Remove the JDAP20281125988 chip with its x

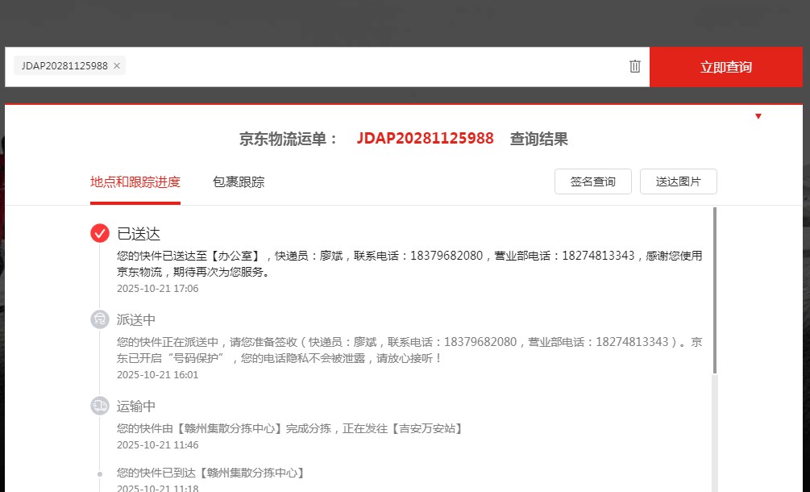click(x=117, y=66)
